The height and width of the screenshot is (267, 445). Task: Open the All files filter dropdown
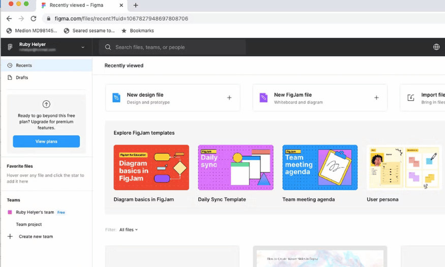point(129,230)
